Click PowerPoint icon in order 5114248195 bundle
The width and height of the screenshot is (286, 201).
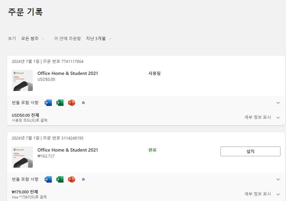[x=72, y=180]
